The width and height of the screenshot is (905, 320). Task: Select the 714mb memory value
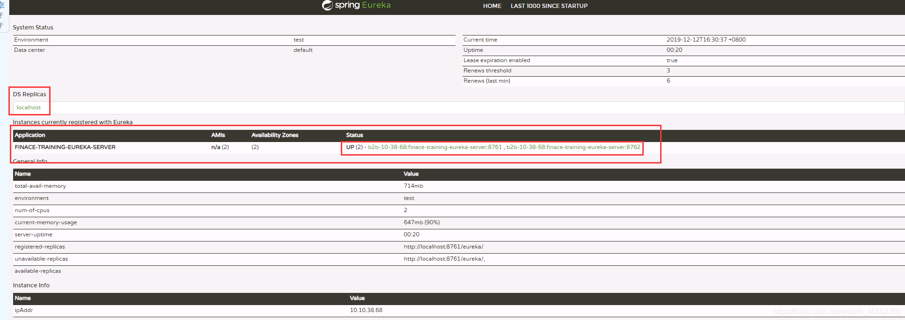click(x=413, y=186)
